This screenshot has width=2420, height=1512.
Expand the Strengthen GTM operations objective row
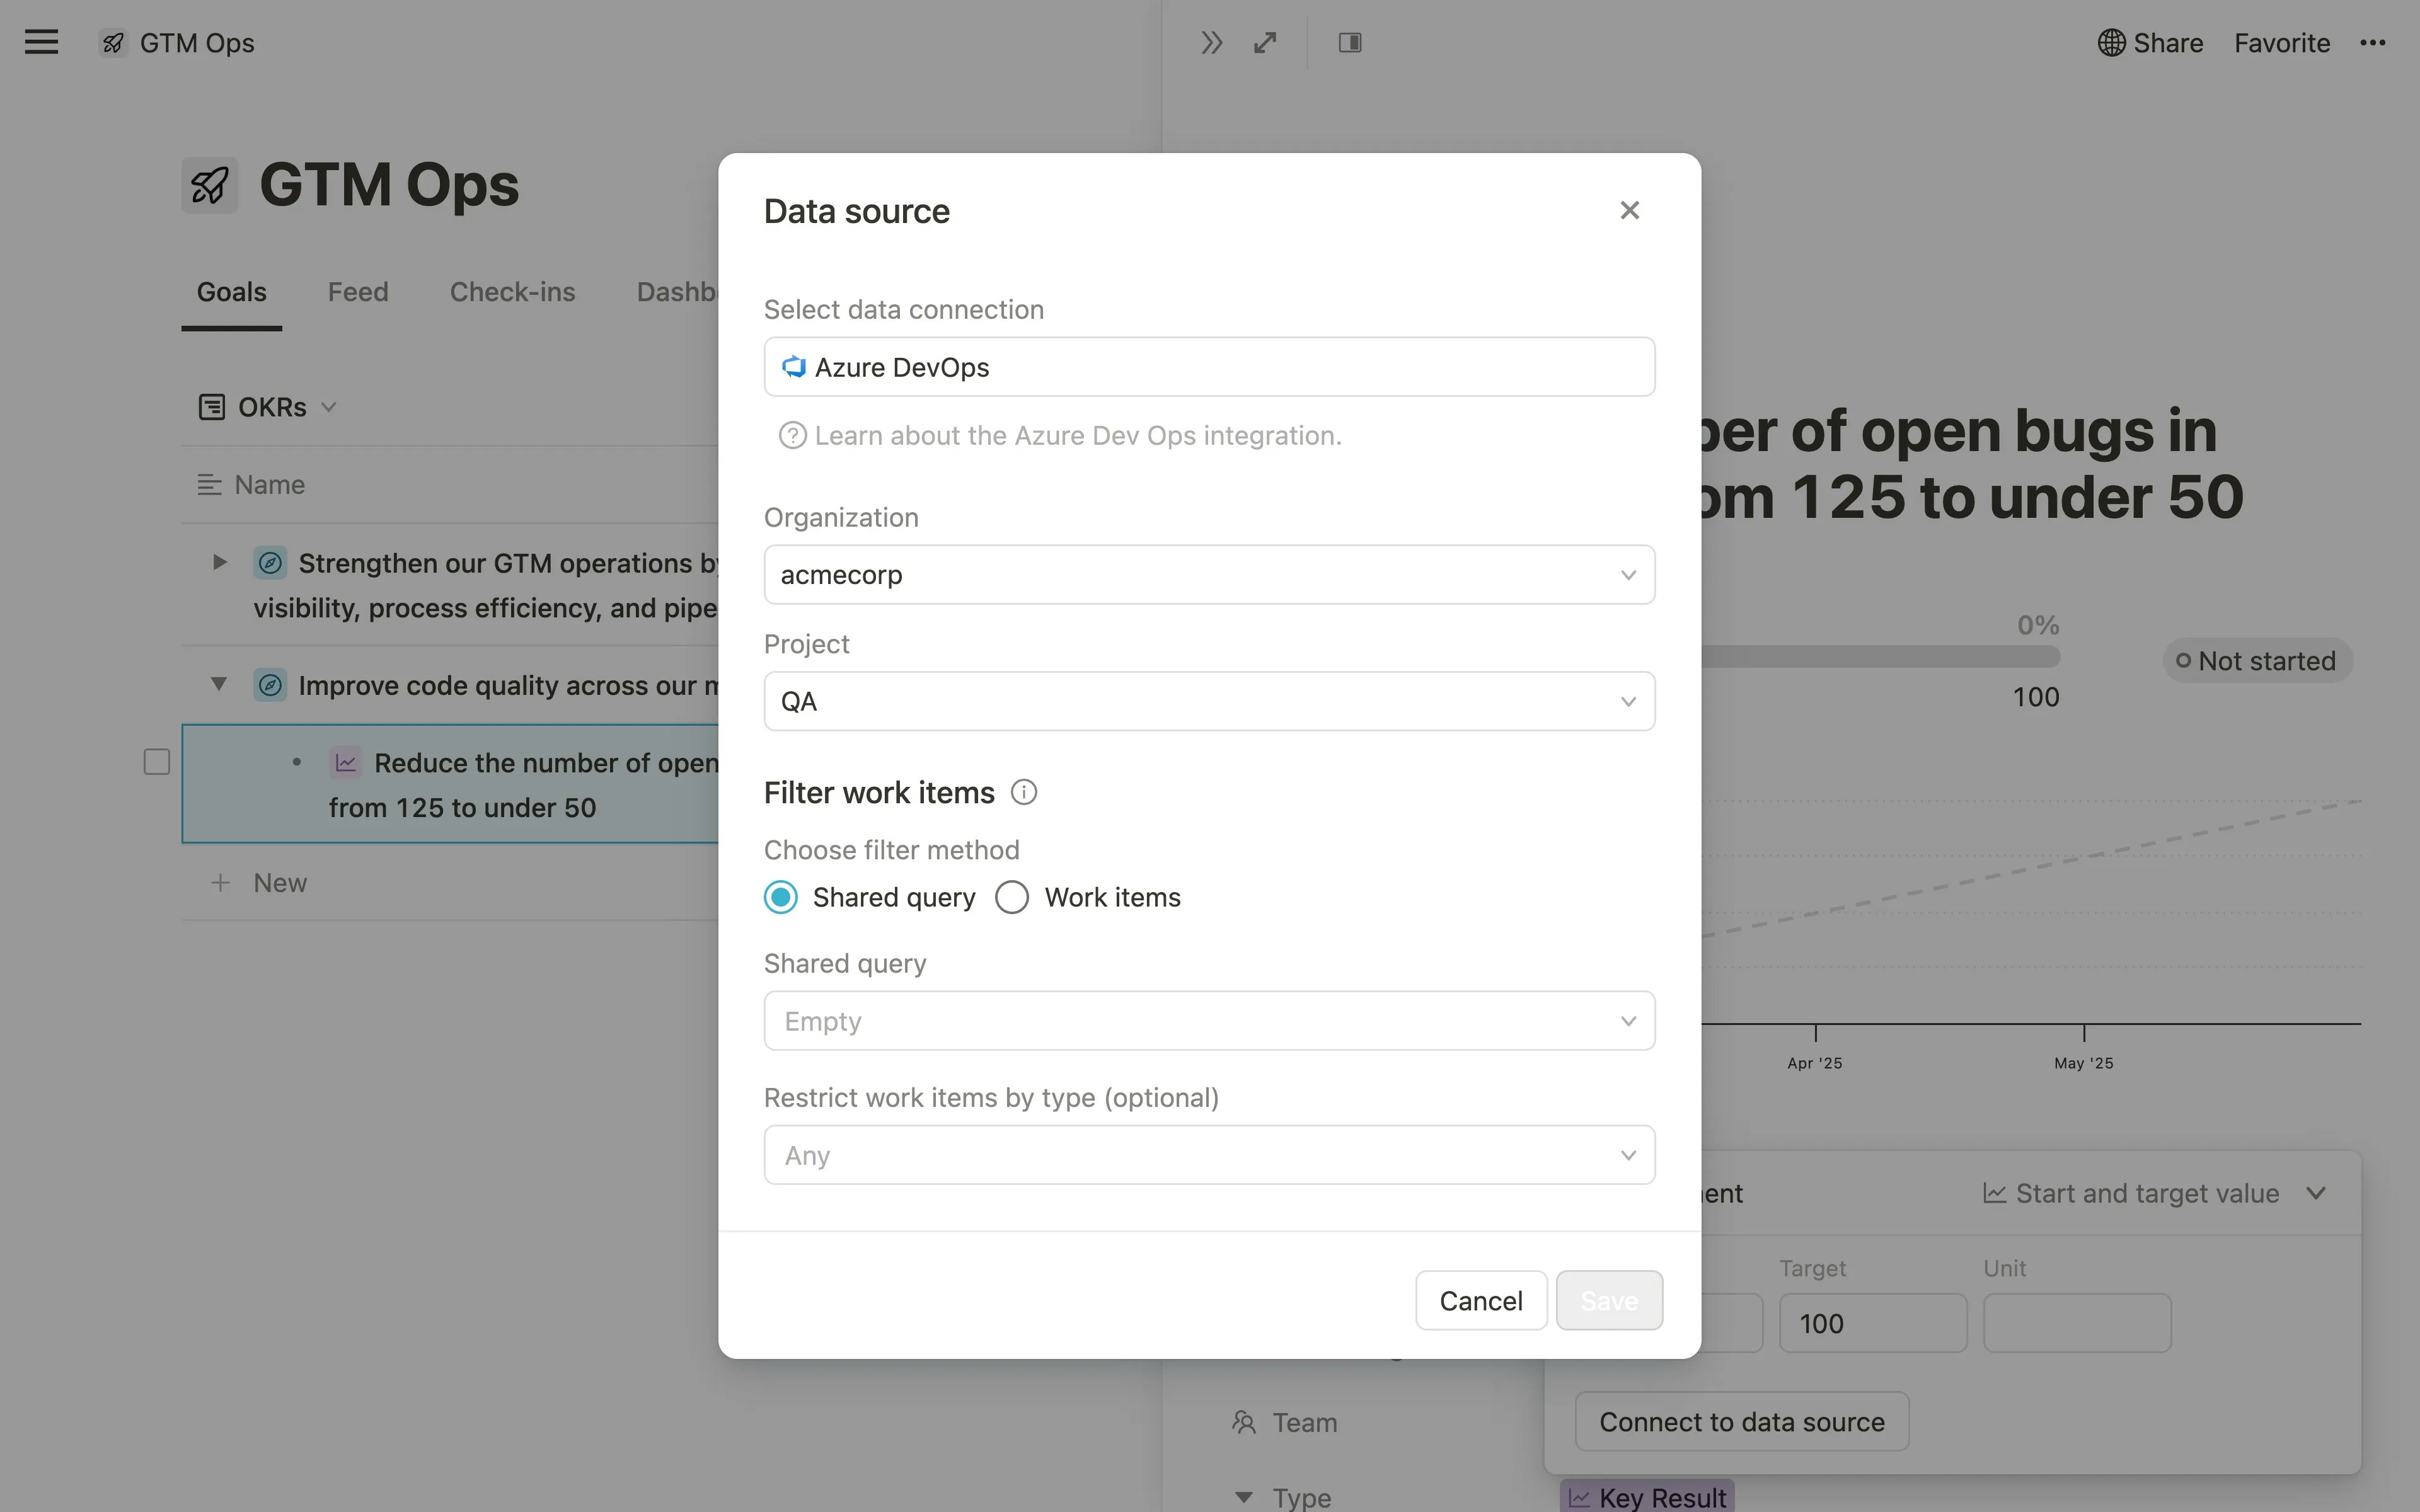pyautogui.click(x=219, y=562)
